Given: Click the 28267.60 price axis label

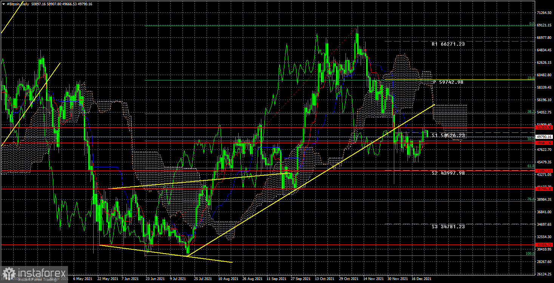Looking at the screenshot, I should coord(544,261).
